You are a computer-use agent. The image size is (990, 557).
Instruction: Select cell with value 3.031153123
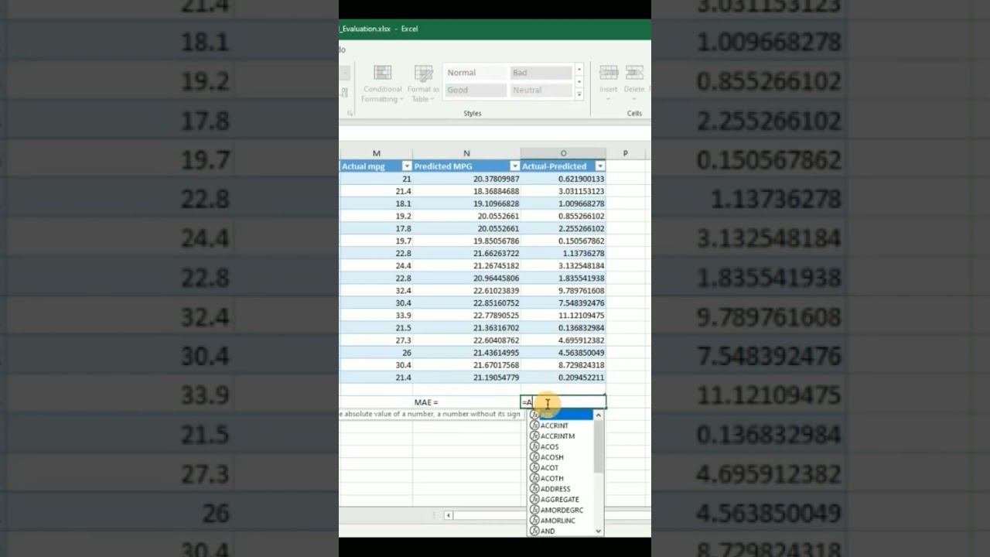pyautogui.click(x=563, y=191)
